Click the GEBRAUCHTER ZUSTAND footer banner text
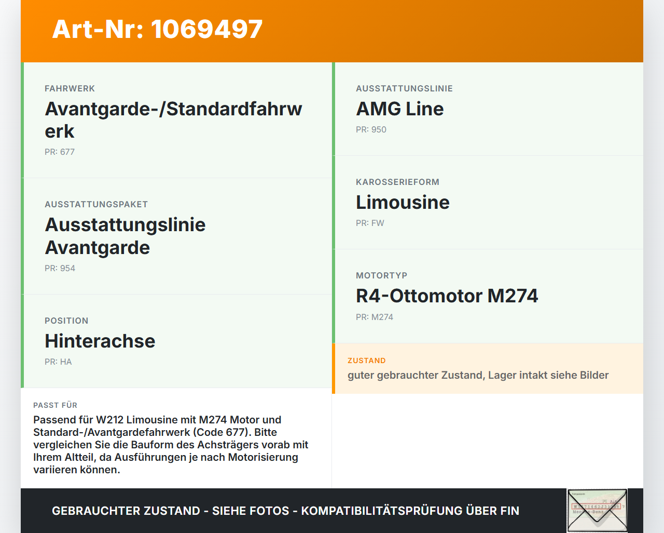This screenshot has height=533, width=664. (x=285, y=511)
